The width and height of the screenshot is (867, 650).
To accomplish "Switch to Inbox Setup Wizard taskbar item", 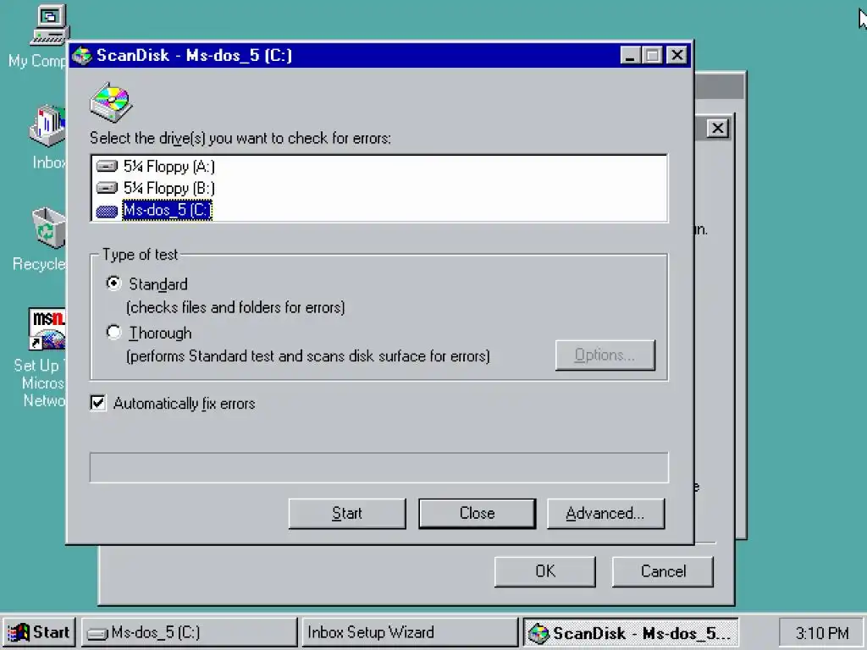I will click(410, 632).
